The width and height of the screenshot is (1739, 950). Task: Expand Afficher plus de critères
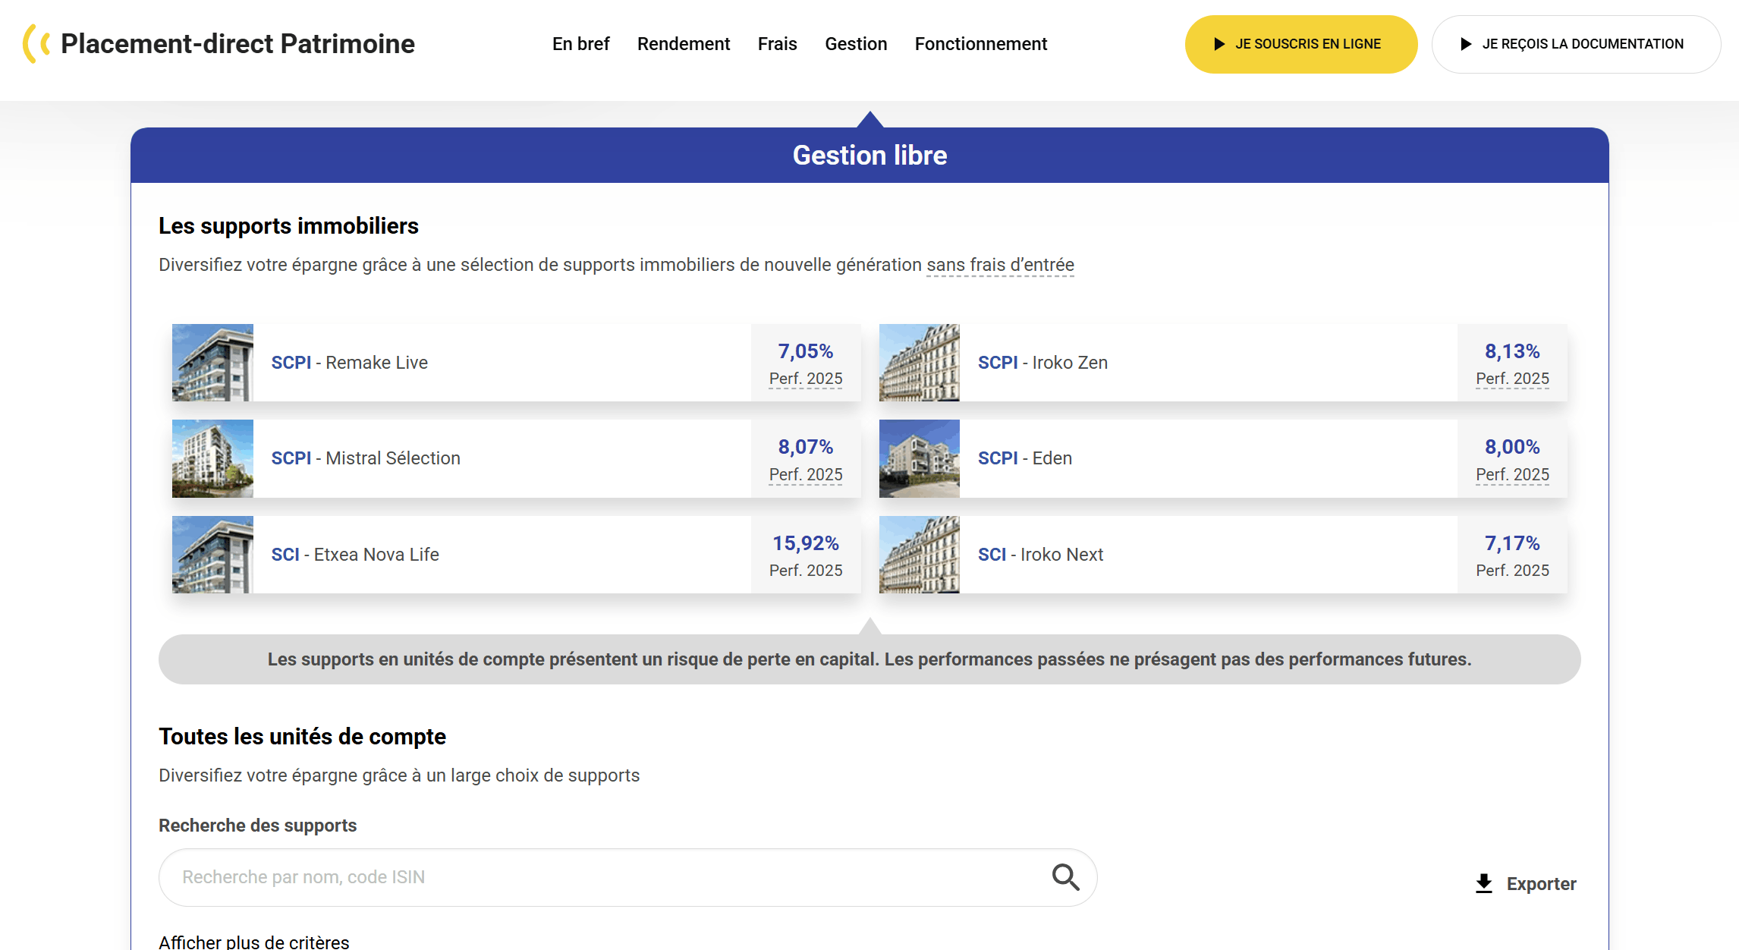click(x=253, y=942)
